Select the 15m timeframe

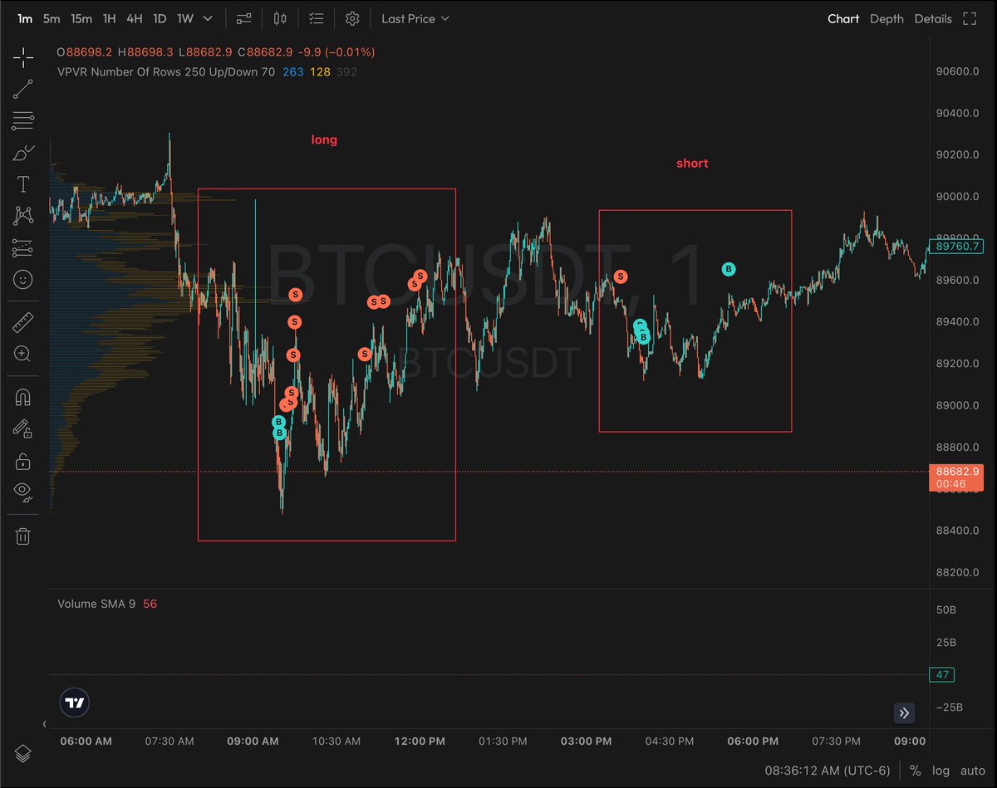click(81, 18)
